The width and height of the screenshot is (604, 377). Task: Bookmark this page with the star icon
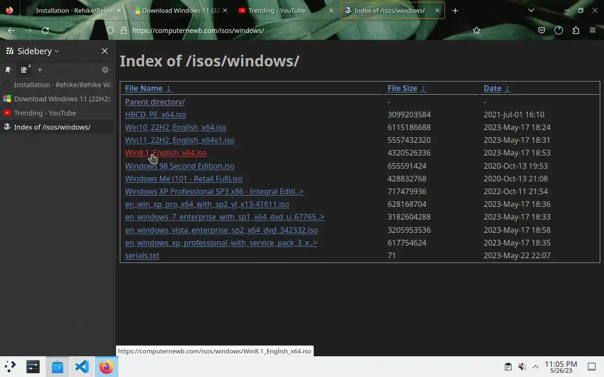[477, 30]
